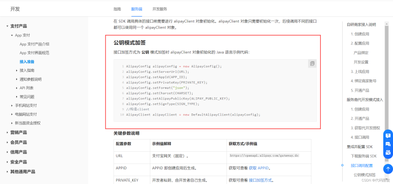The width and height of the screenshot is (393, 184).
Task: Switch to the 服务端 tab
Action: 137,9
